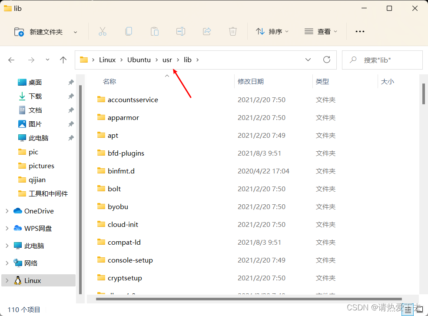Expand the WPS网盘 tree node
Viewport: 428px width, 316px height.
(x=7, y=228)
